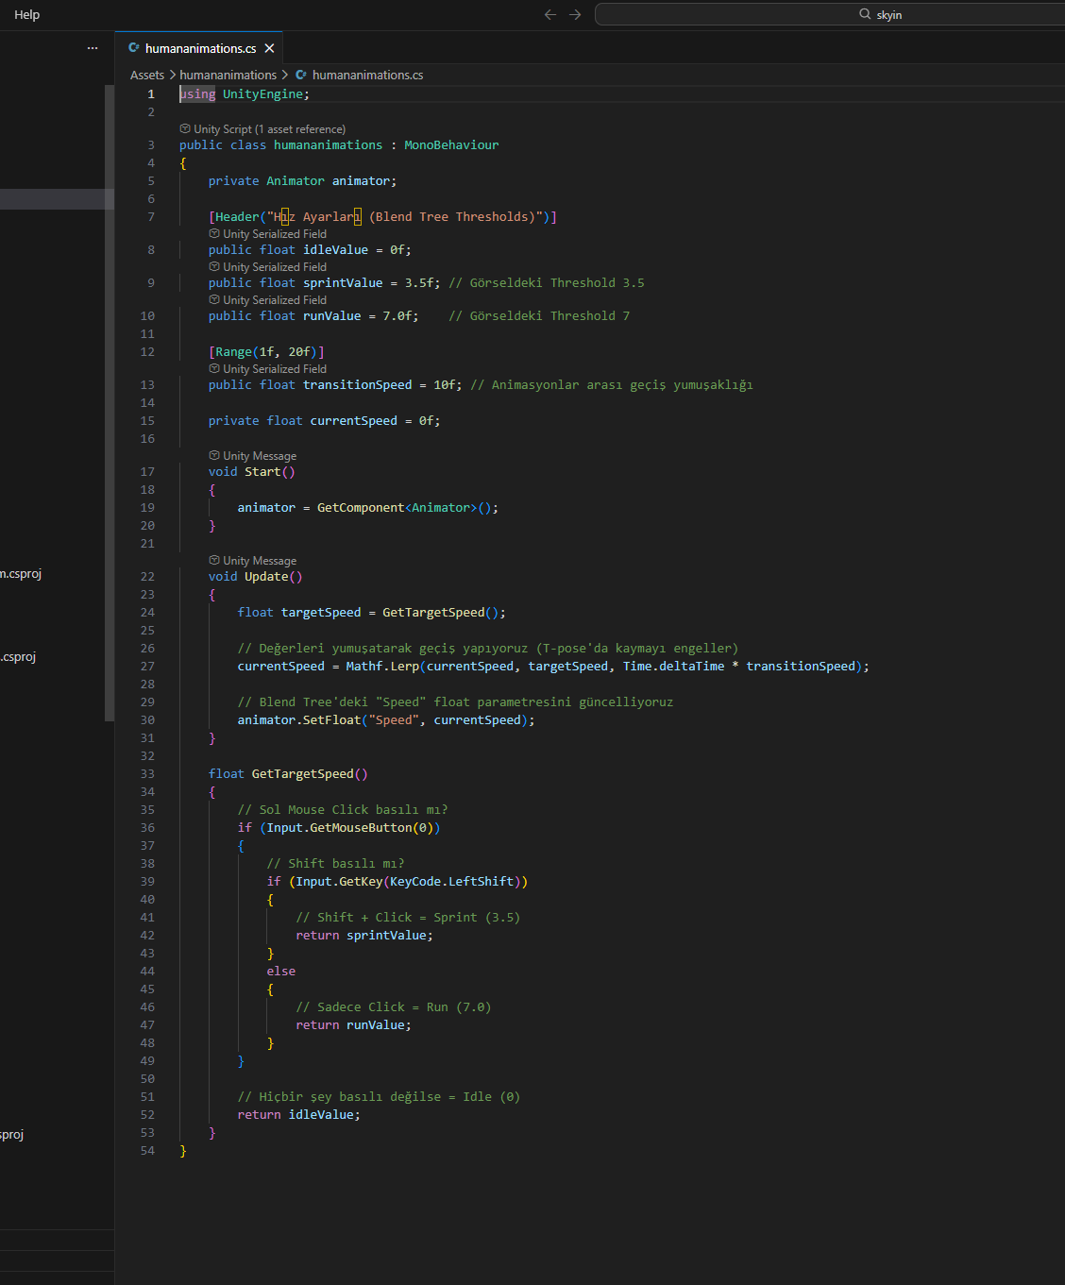Viewport: 1065px width, 1285px height.
Task: Click using UnityEngine on line 1
Action: pos(245,94)
